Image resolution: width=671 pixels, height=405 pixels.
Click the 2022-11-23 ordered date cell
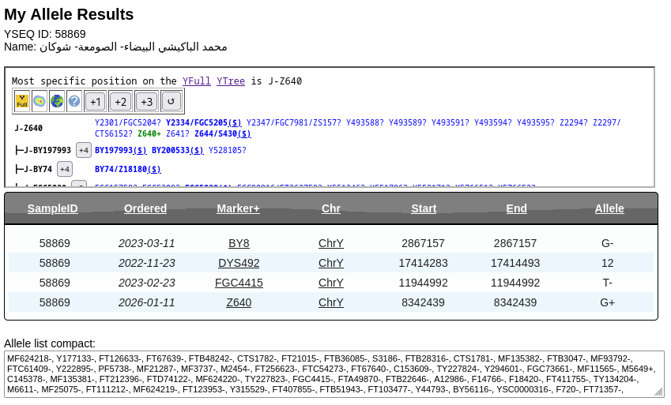[x=147, y=263]
